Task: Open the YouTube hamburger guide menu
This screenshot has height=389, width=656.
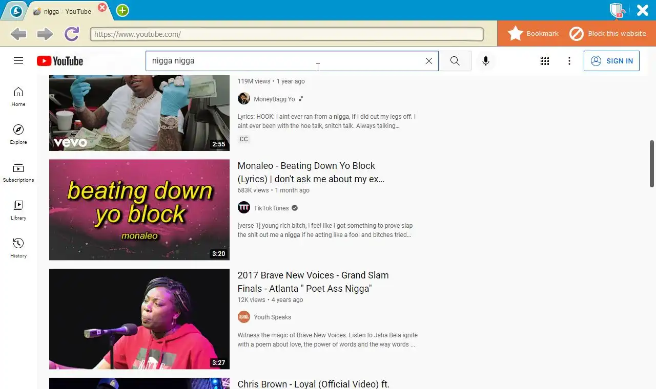Action: pos(18,61)
